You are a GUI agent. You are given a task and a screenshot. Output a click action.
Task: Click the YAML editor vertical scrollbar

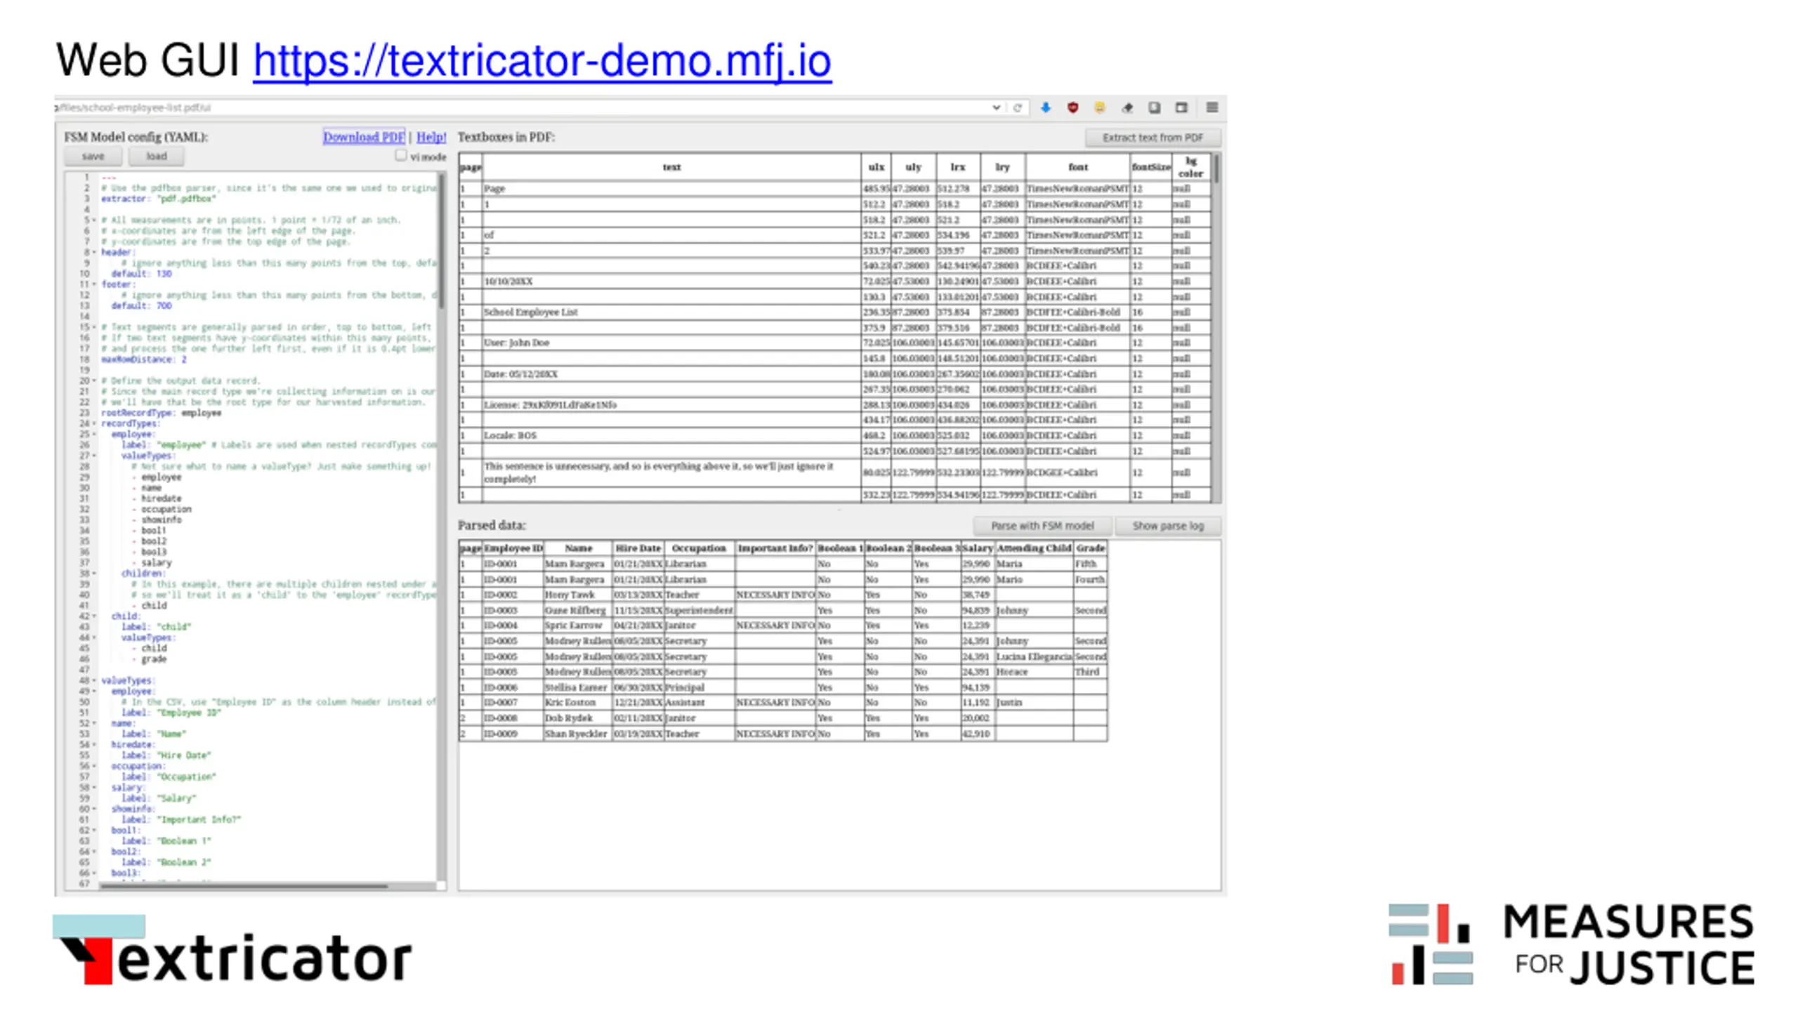pyautogui.click(x=442, y=242)
